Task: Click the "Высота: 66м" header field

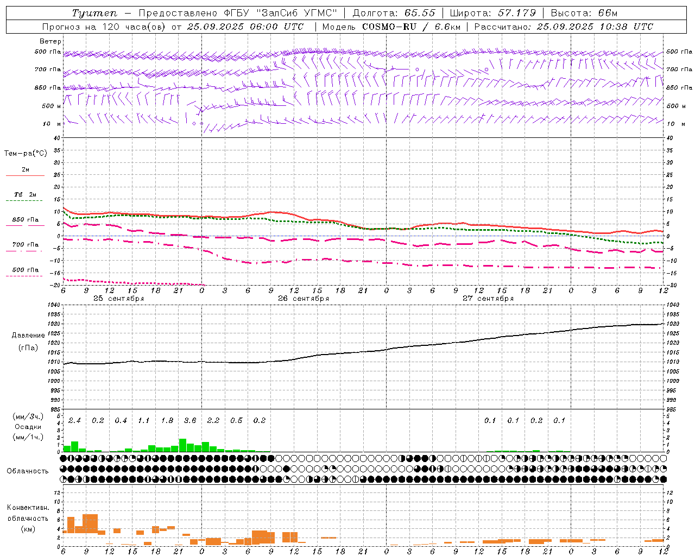Action: point(584,13)
